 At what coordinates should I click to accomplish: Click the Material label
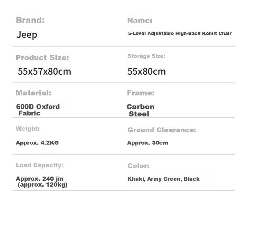(33, 93)
